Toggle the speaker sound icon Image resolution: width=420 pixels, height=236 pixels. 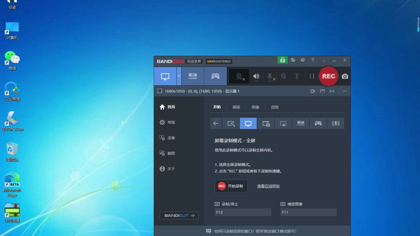tap(256, 76)
